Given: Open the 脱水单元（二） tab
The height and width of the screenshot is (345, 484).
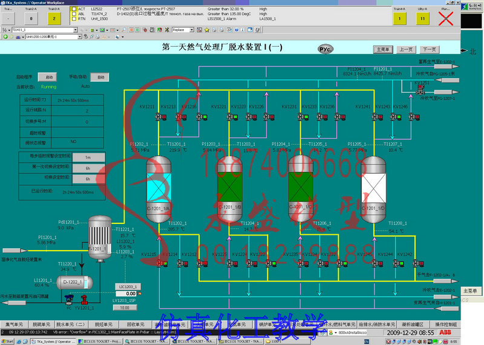Looking at the screenshot, I should tap(71, 324).
